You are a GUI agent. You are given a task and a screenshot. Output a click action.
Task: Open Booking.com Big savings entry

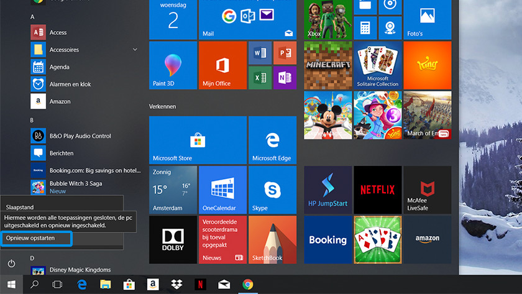tap(85, 170)
